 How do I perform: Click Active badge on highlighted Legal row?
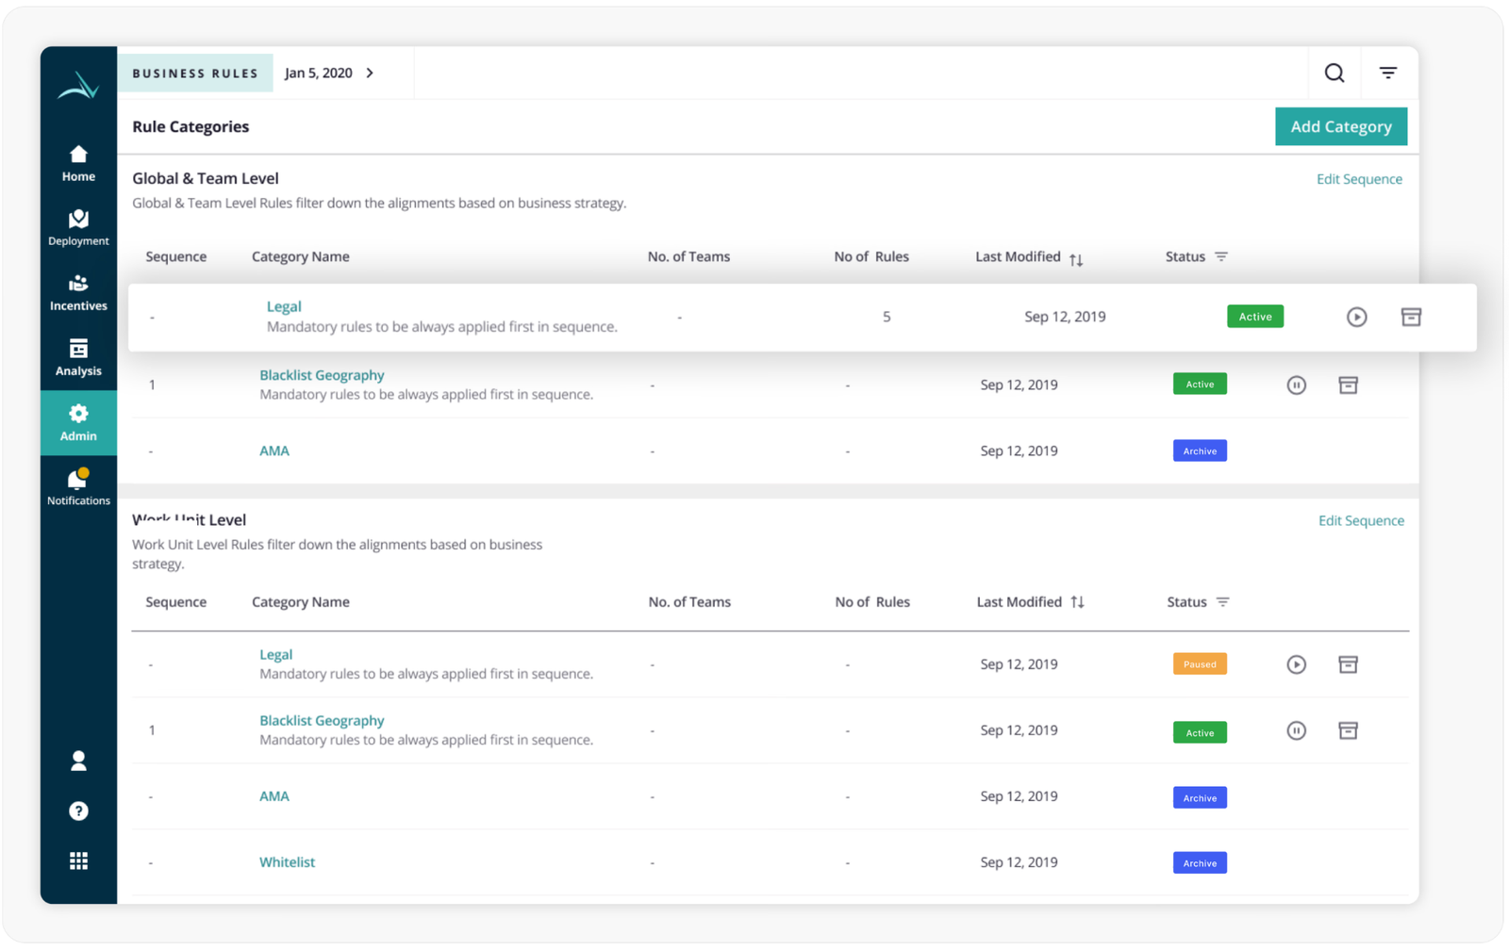point(1255,317)
